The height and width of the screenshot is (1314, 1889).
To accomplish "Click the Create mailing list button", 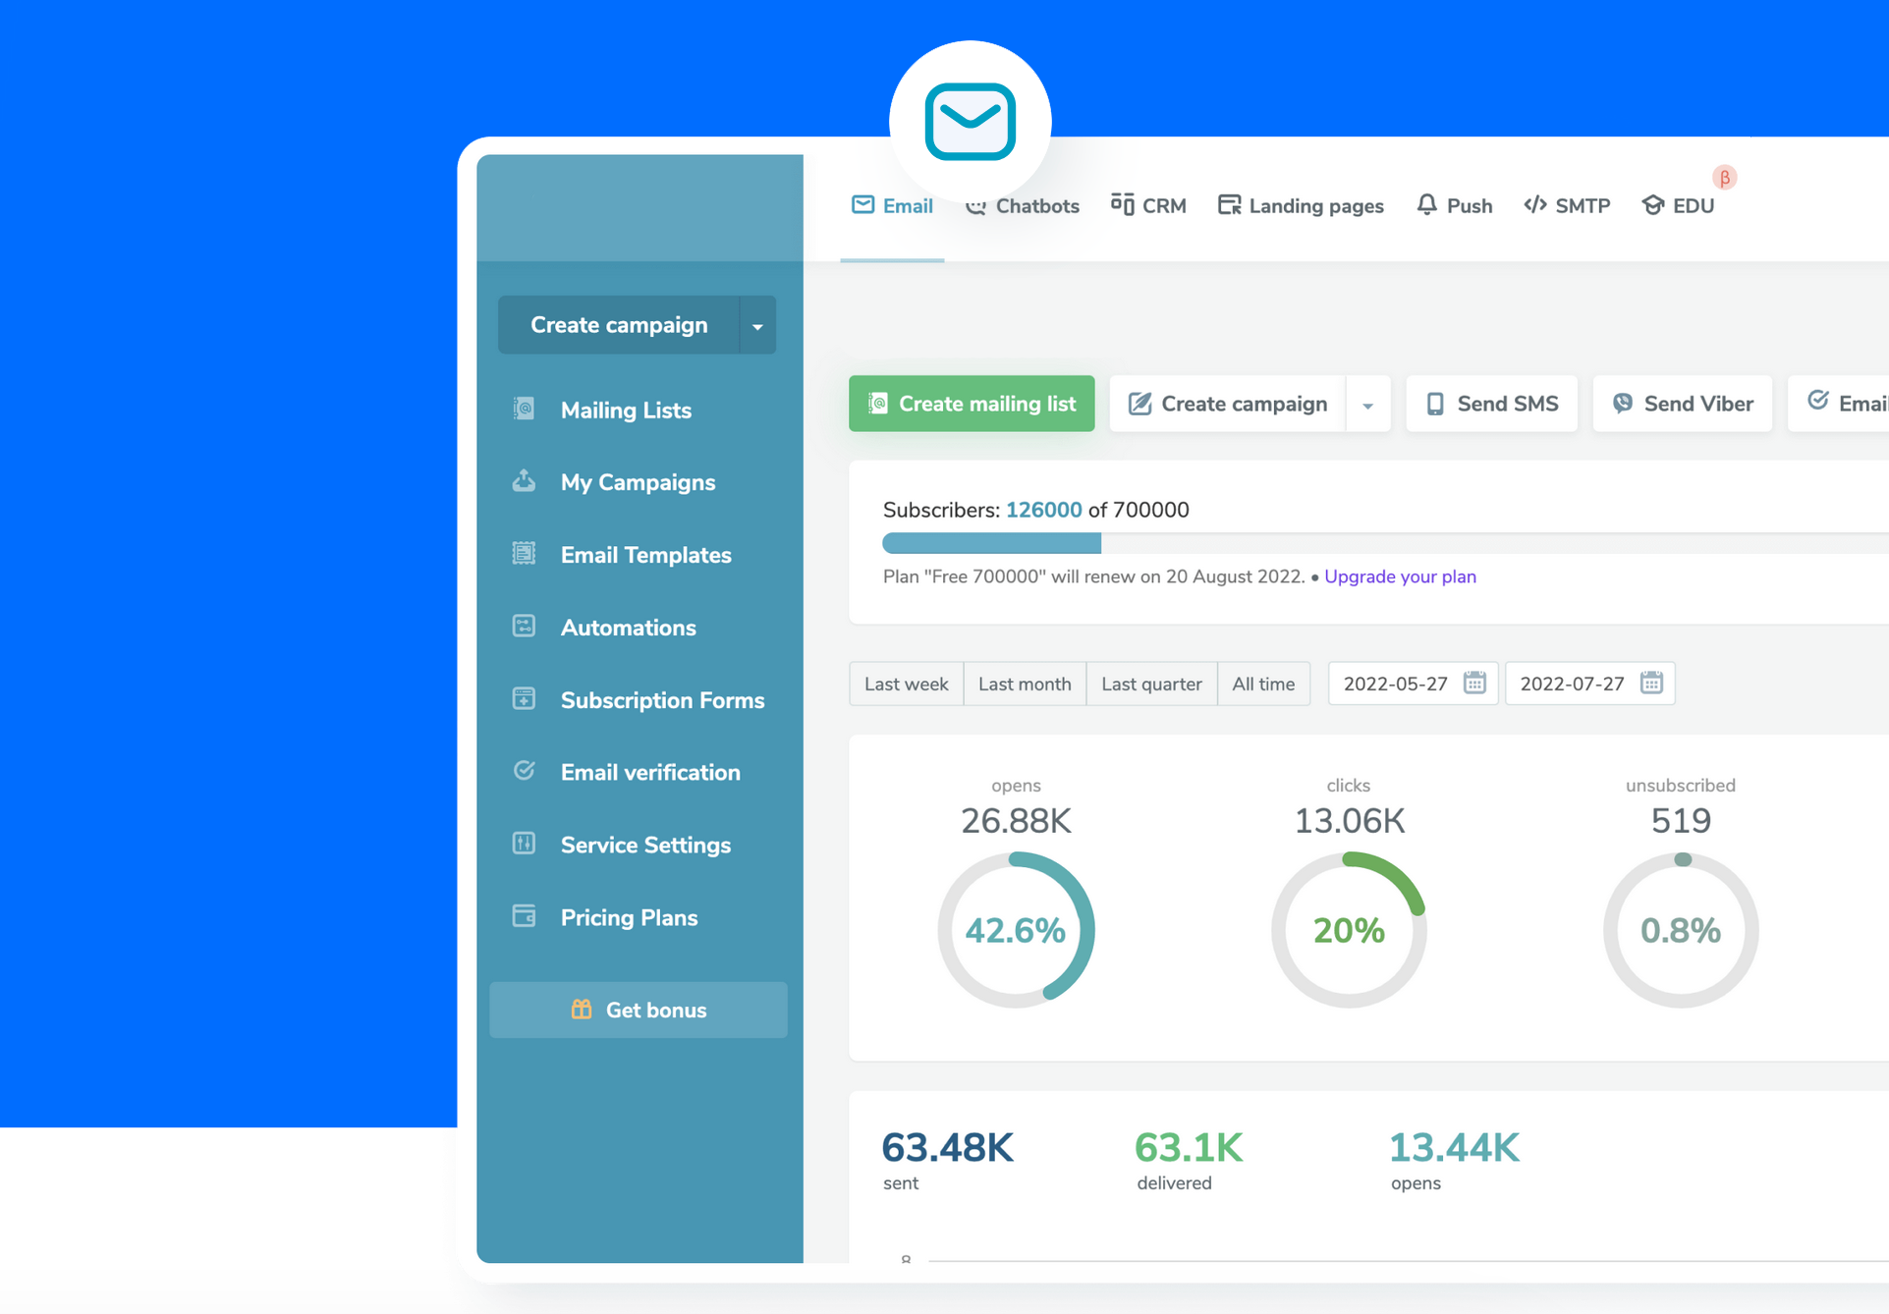I will 972,404.
